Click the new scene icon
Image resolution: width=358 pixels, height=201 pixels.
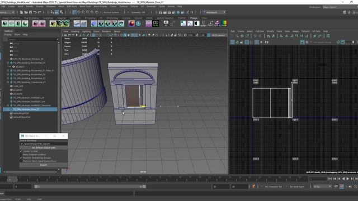(21, 12)
